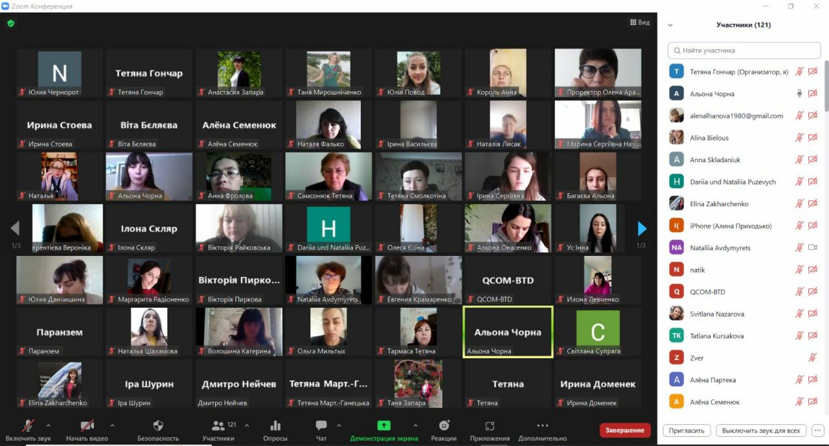The height and width of the screenshot is (446, 829).
Task: Start screen sharing with Демонстрация экрана
Action: point(384,426)
